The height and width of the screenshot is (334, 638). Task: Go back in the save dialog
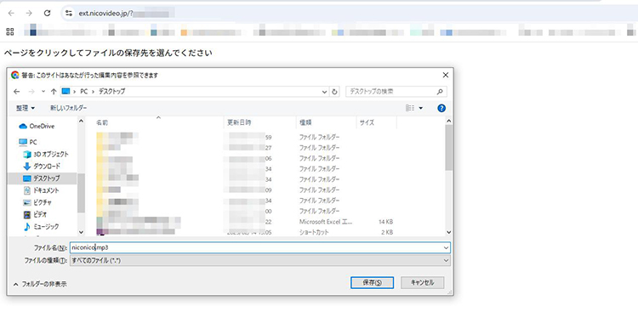17,92
